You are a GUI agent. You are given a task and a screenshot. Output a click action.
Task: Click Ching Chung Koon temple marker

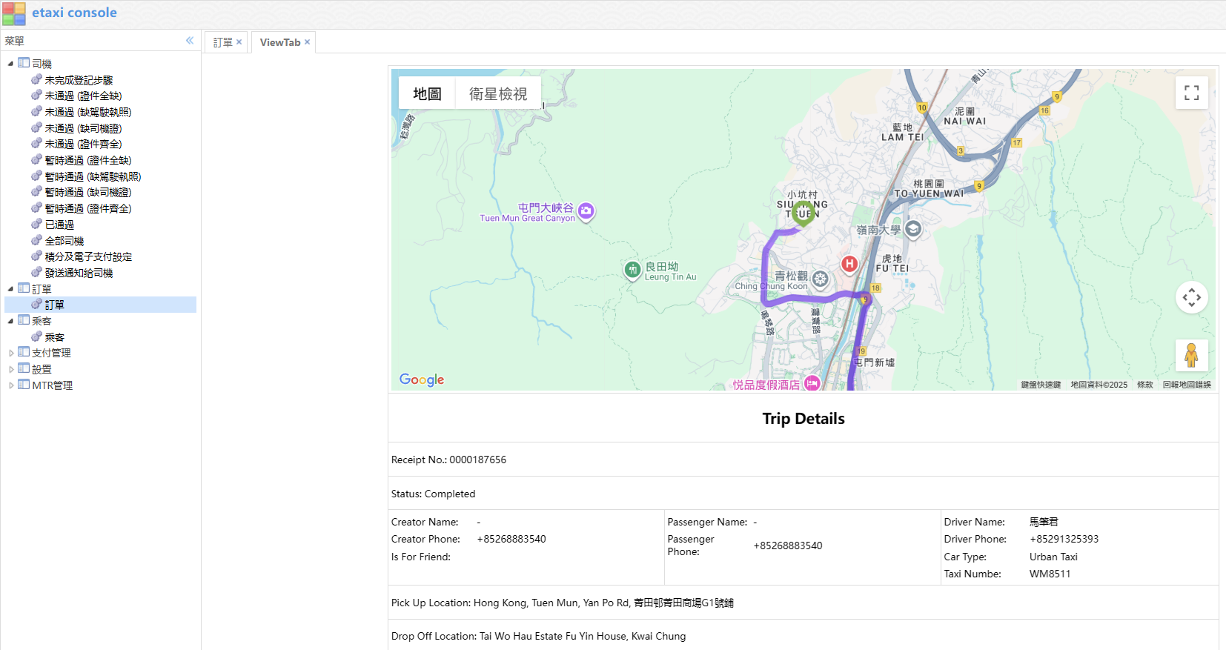coord(820,279)
